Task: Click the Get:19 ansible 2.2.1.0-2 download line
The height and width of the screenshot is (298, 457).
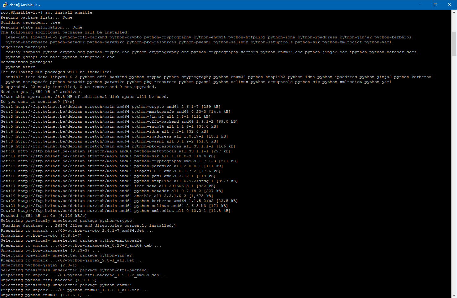Action: (x=107, y=196)
